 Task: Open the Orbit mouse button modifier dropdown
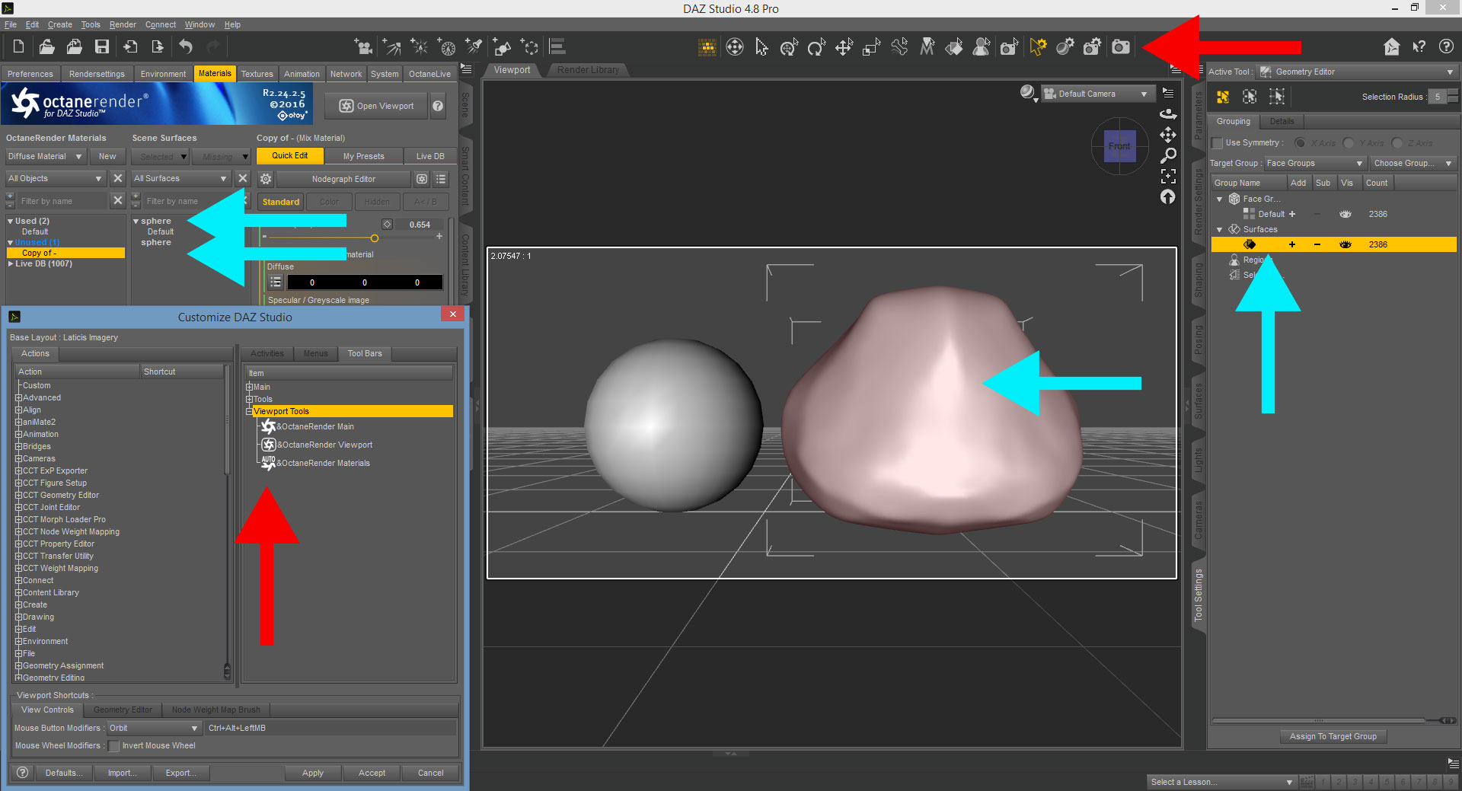click(x=153, y=729)
